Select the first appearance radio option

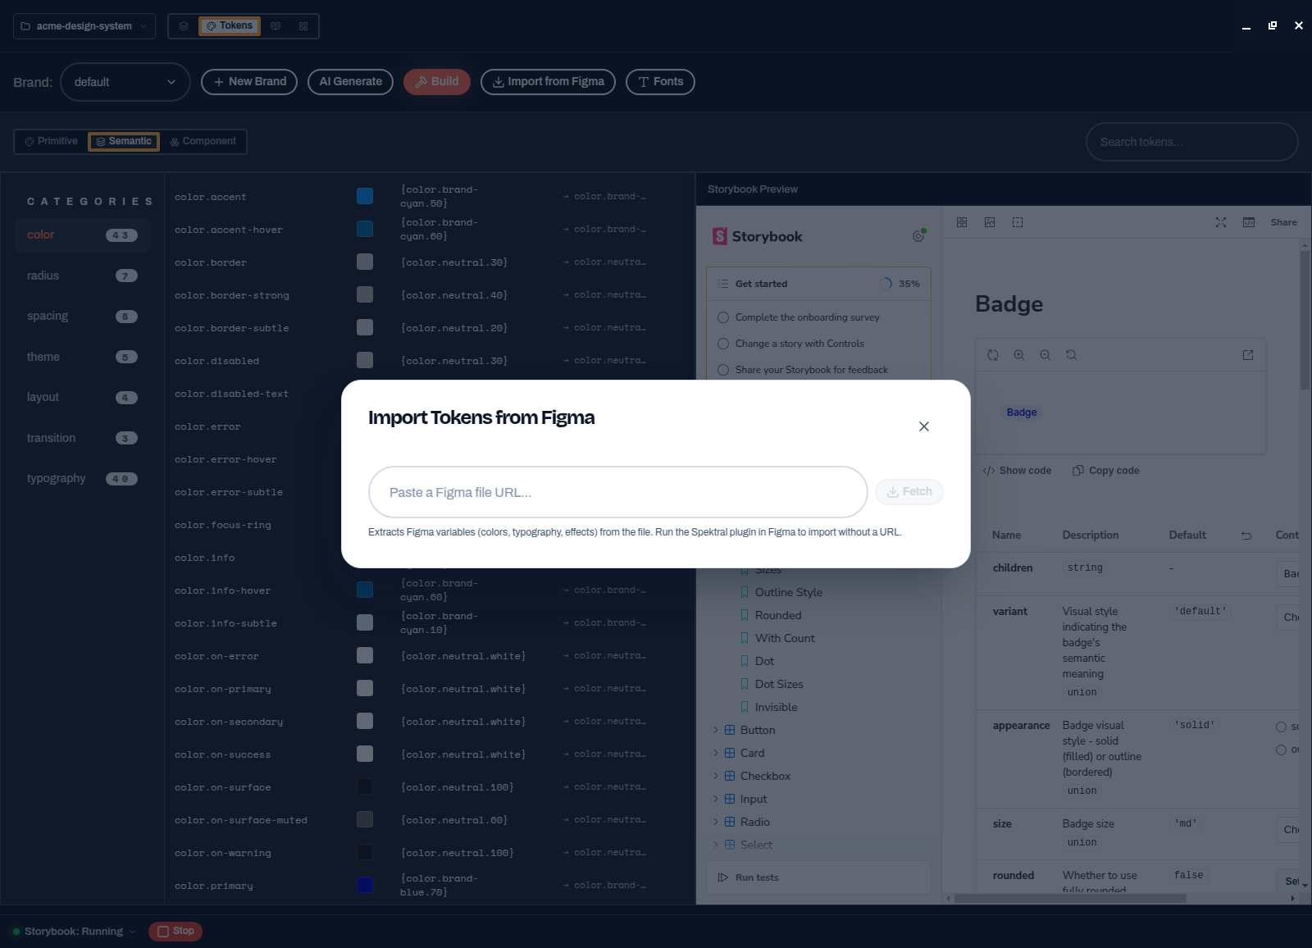[x=1281, y=727]
